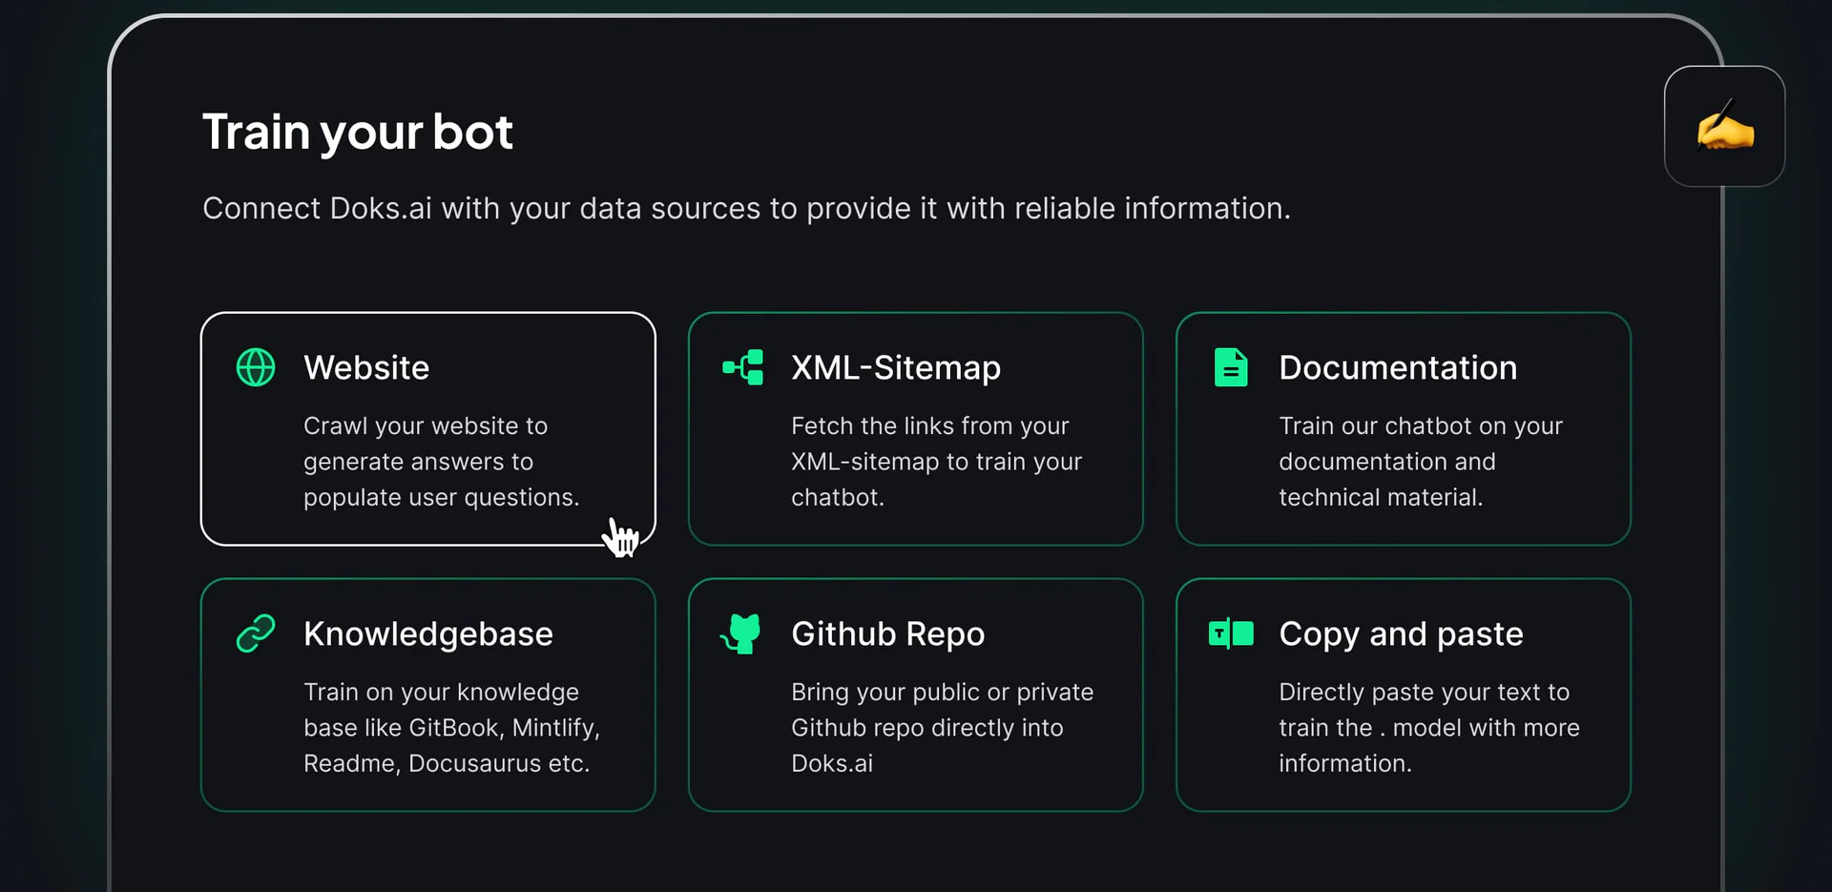Click the globe icon on the Website card
This screenshot has width=1832, height=892.
tap(255, 367)
